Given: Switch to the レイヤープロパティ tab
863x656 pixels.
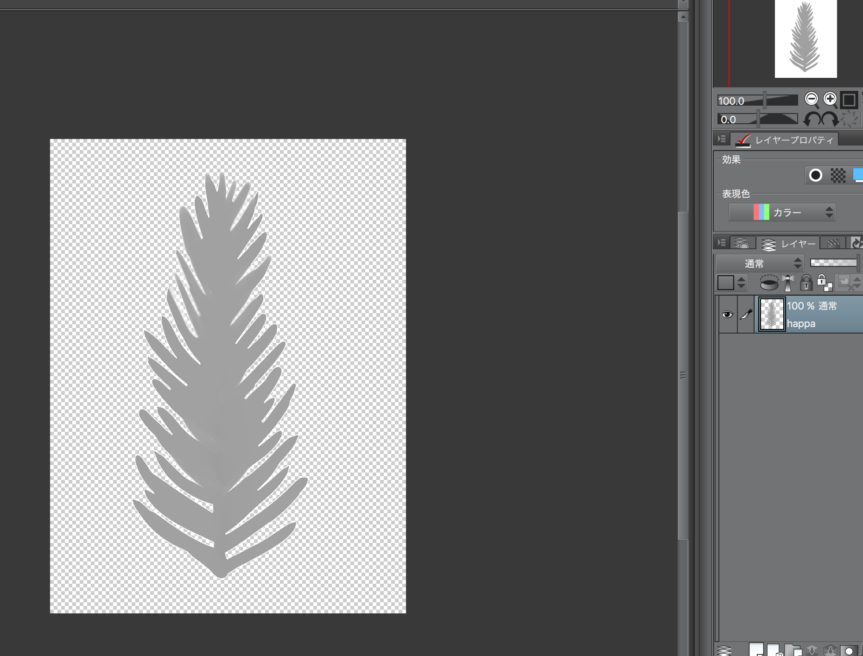Looking at the screenshot, I should coord(785,139).
